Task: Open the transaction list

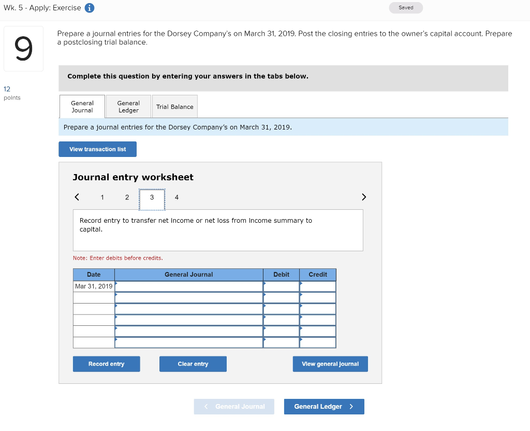Action: point(97,149)
